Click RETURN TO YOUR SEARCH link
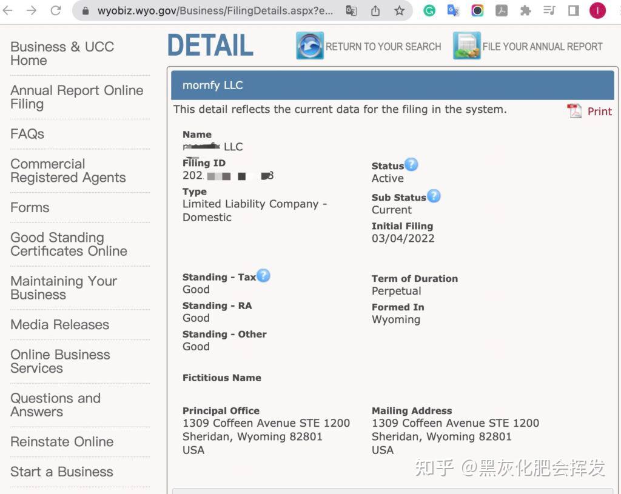Viewport: 621px width, 494px height. (383, 47)
